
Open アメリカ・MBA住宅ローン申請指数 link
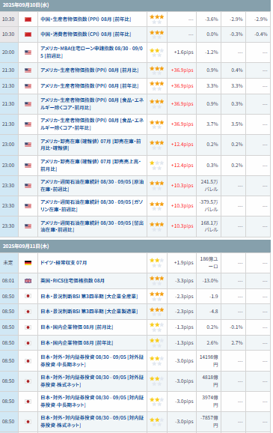coord(91,52)
